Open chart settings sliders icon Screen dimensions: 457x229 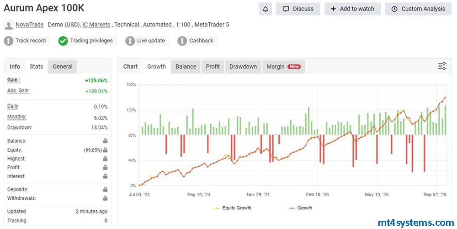point(442,66)
